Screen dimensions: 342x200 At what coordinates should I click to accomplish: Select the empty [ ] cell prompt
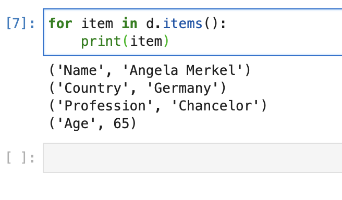20,158
